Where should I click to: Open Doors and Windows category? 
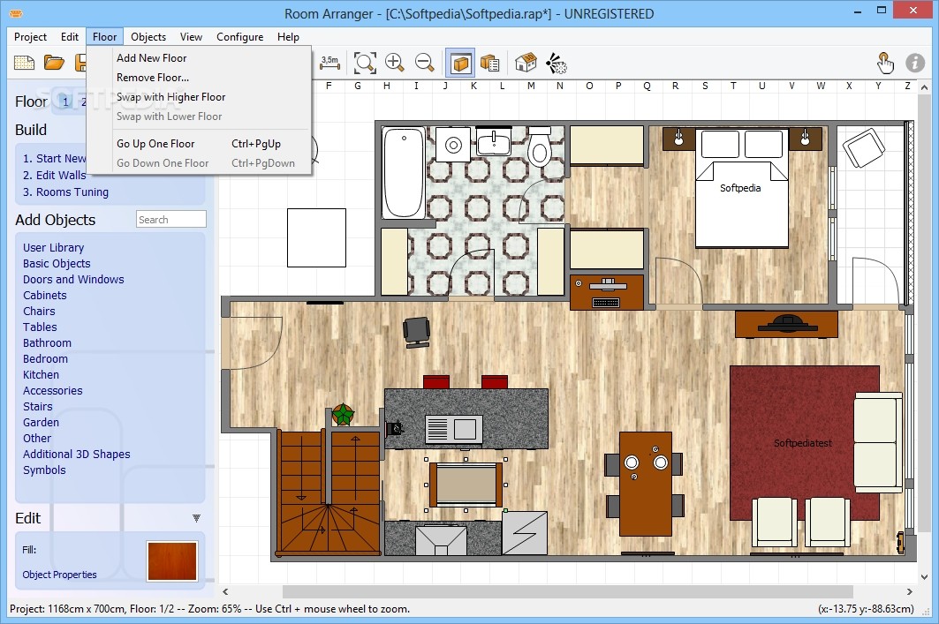(x=73, y=280)
